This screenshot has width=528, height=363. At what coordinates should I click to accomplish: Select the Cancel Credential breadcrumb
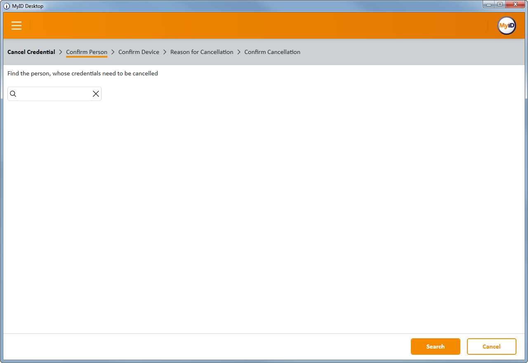click(31, 52)
